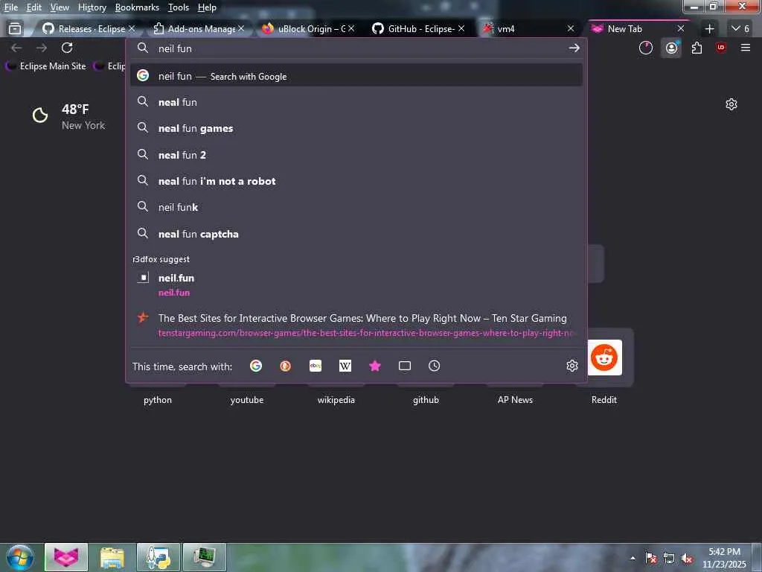Go forward with the forward arrow
The height and width of the screenshot is (572, 762).
[42, 48]
